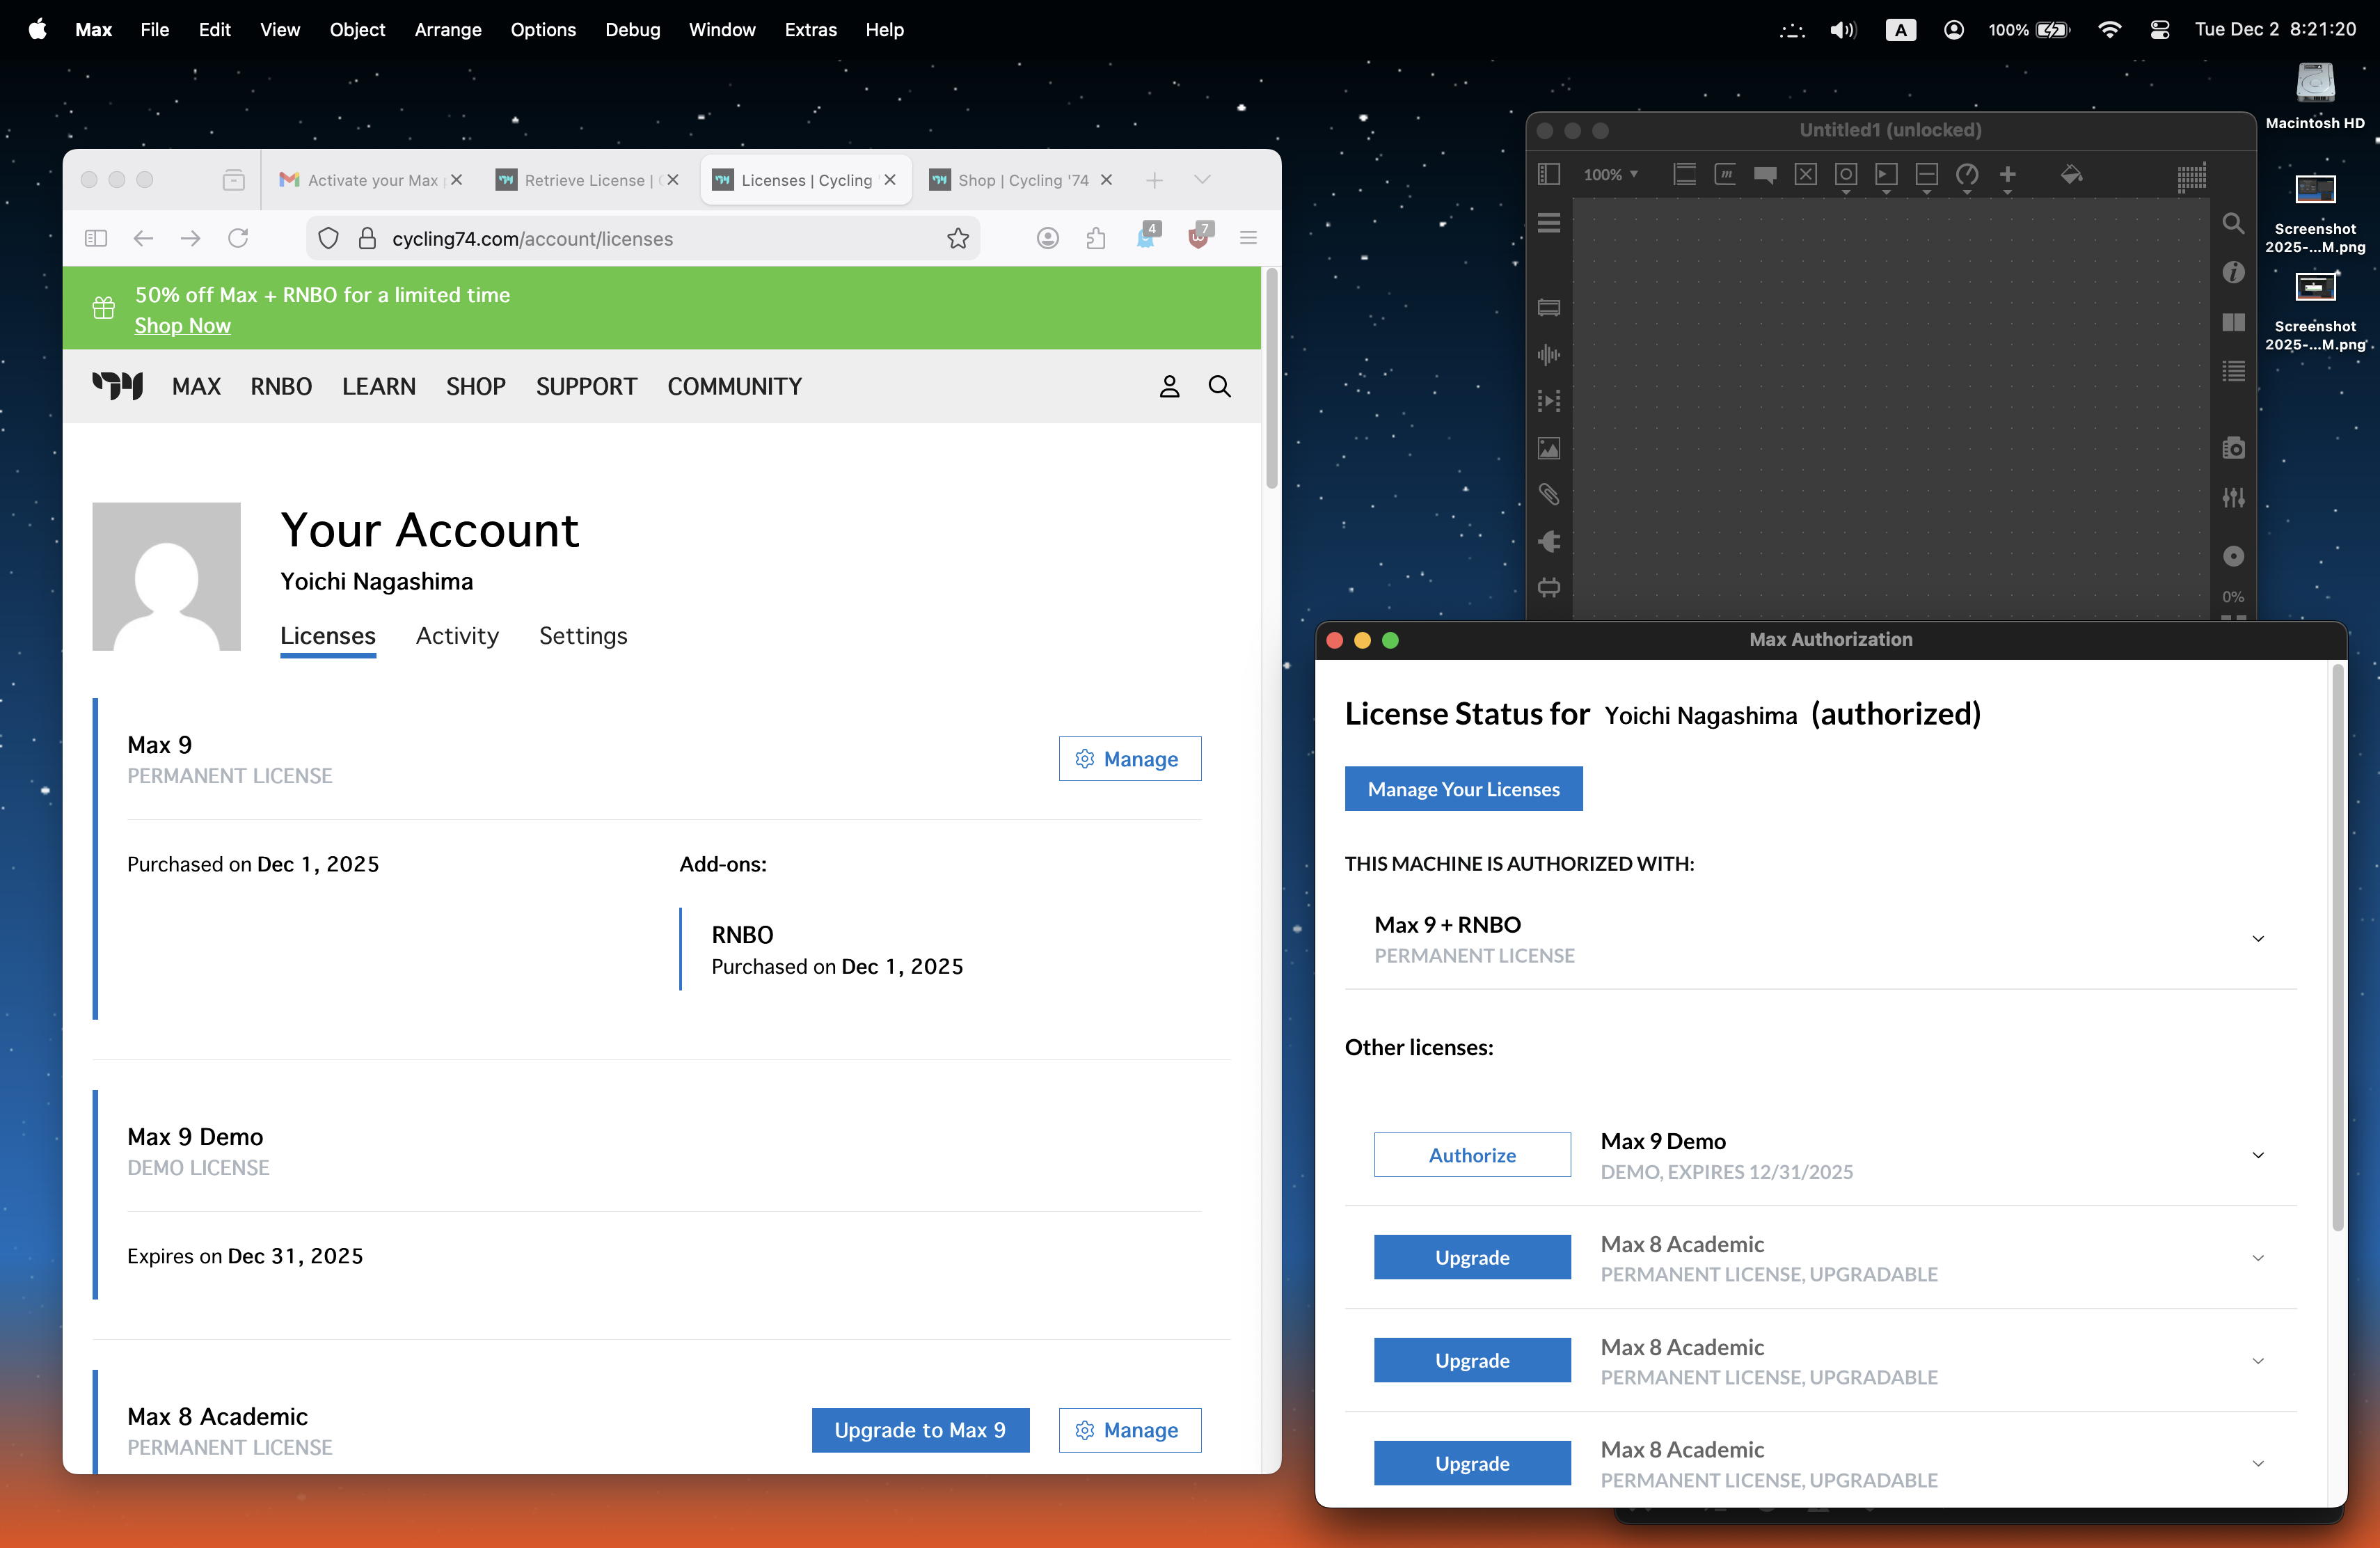The width and height of the screenshot is (2380, 1548).
Task: Click the Shop Now link in banner
Action: 182,325
